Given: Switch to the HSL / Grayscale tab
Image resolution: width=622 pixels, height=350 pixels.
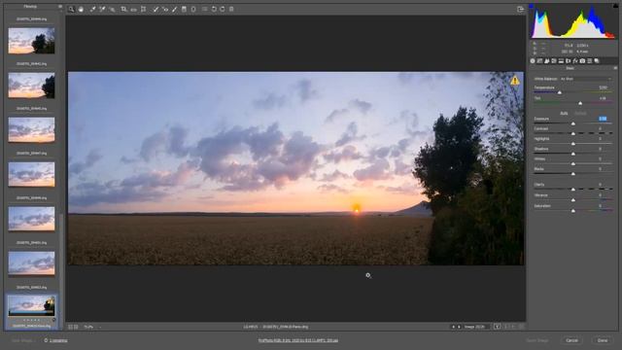Looking at the screenshot, I should point(554,60).
